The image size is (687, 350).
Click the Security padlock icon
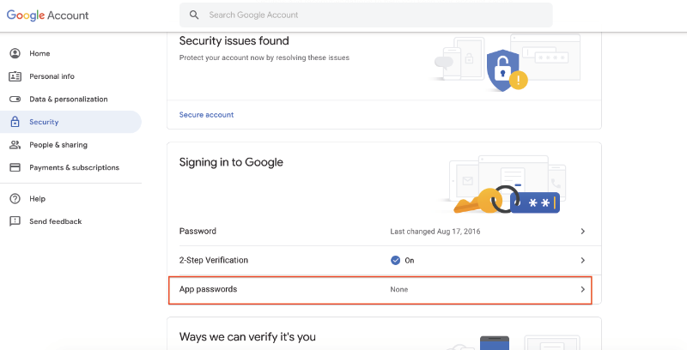pos(15,122)
